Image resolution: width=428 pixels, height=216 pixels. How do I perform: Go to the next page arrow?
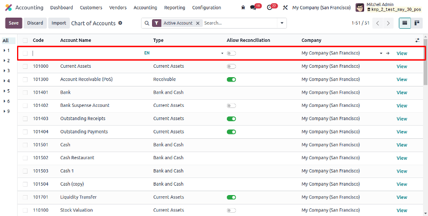point(388,23)
